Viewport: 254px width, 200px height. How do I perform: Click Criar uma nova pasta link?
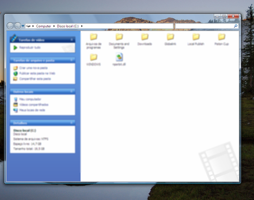coord(33,68)
